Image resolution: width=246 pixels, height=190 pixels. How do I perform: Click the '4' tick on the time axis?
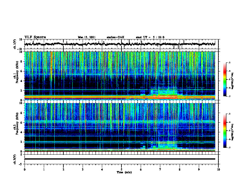[x=102, y=170]
